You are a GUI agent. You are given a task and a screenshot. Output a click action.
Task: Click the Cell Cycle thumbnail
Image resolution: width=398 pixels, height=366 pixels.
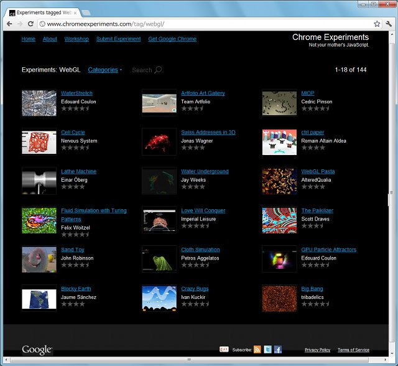click(39, 142)
